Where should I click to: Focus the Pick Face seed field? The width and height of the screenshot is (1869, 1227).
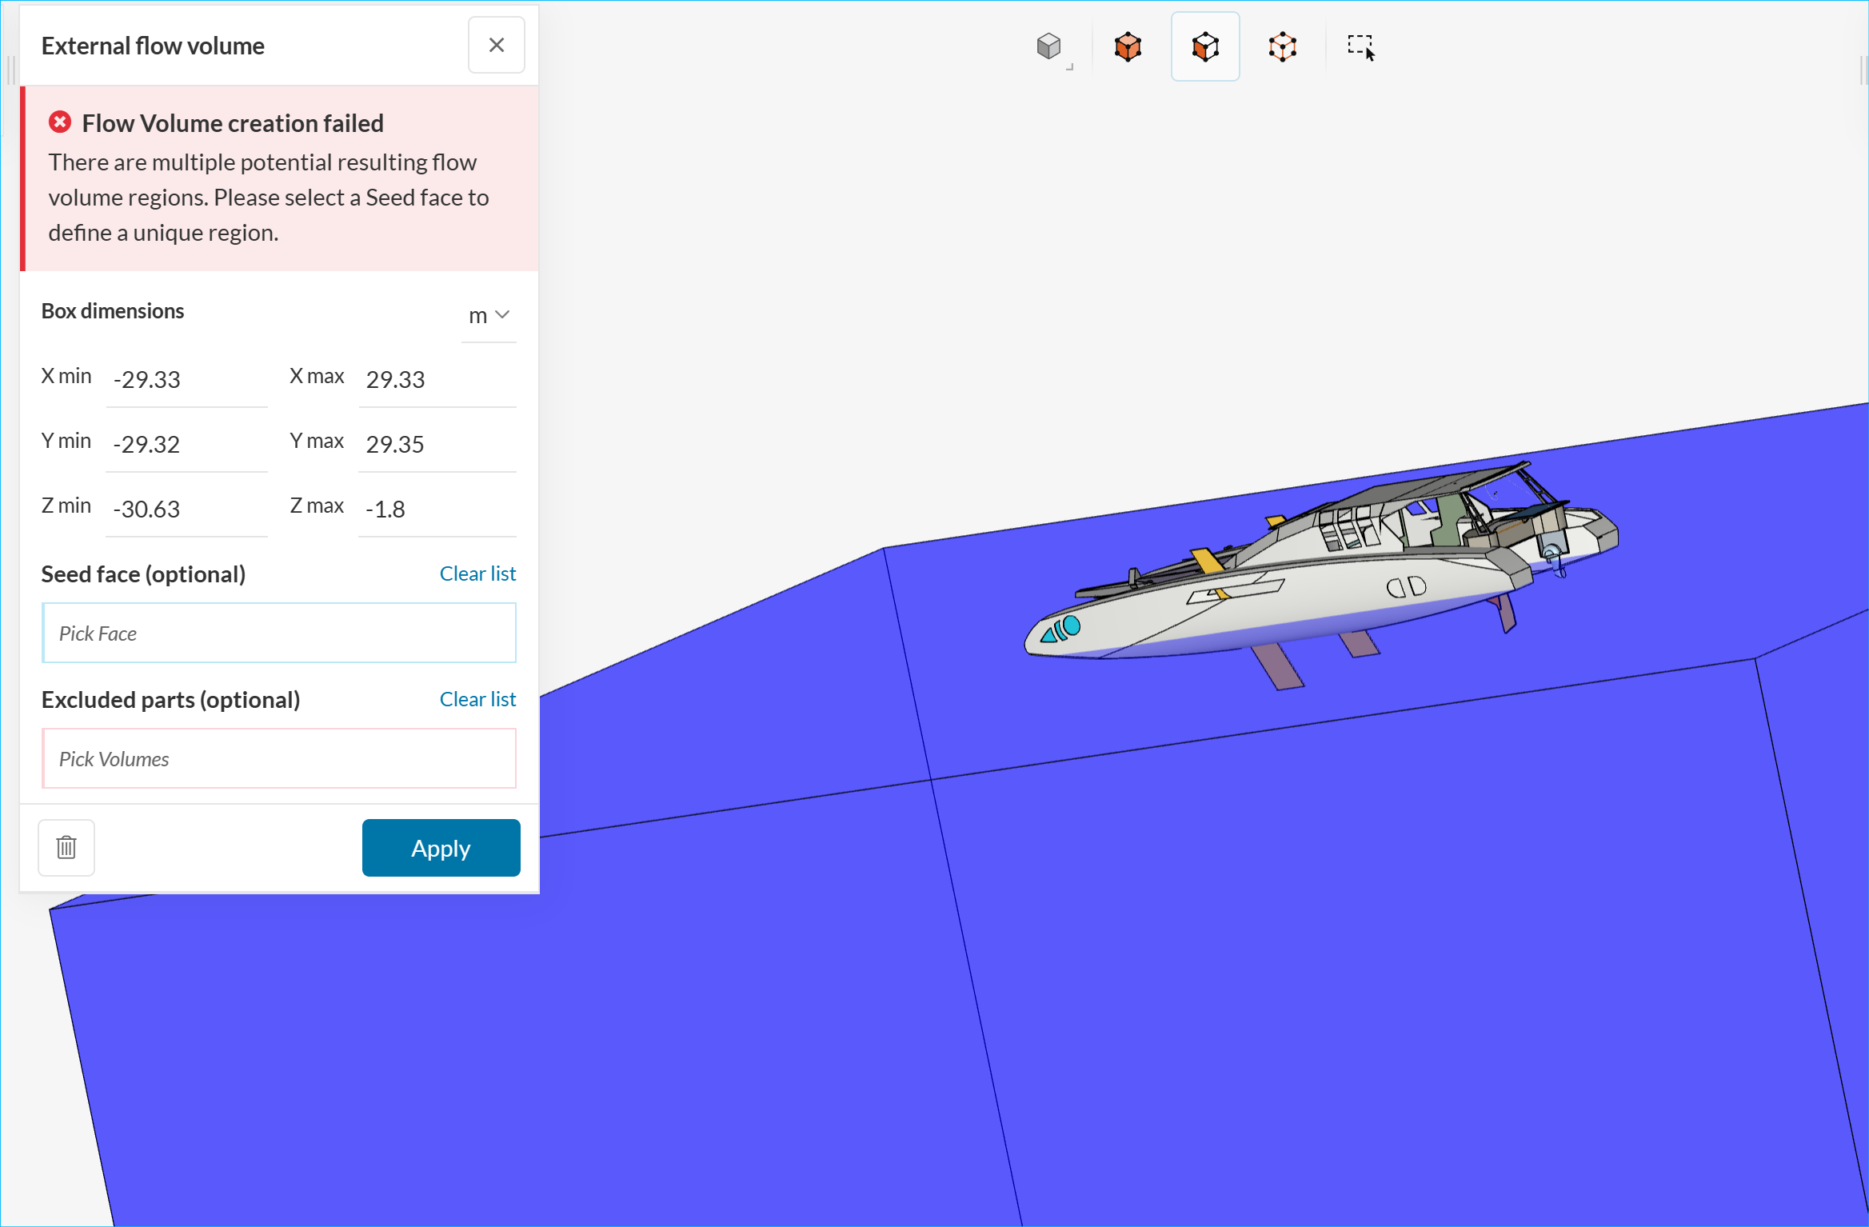(x=278, y=633)
